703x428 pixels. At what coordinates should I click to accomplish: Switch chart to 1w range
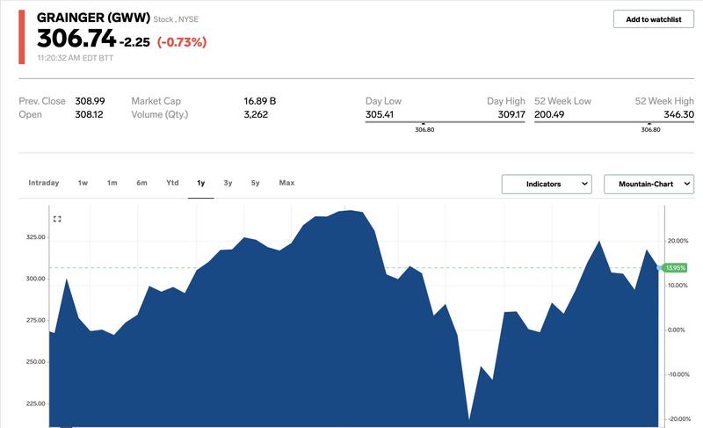83,183
